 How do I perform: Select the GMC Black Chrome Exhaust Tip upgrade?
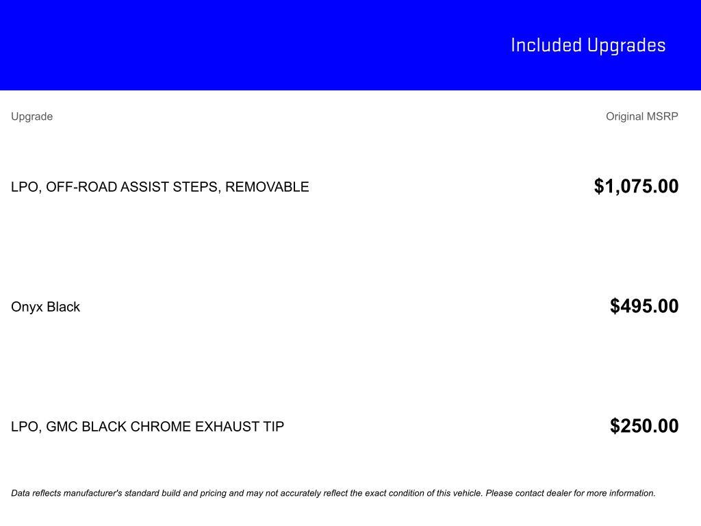click(x=148, y=426)
